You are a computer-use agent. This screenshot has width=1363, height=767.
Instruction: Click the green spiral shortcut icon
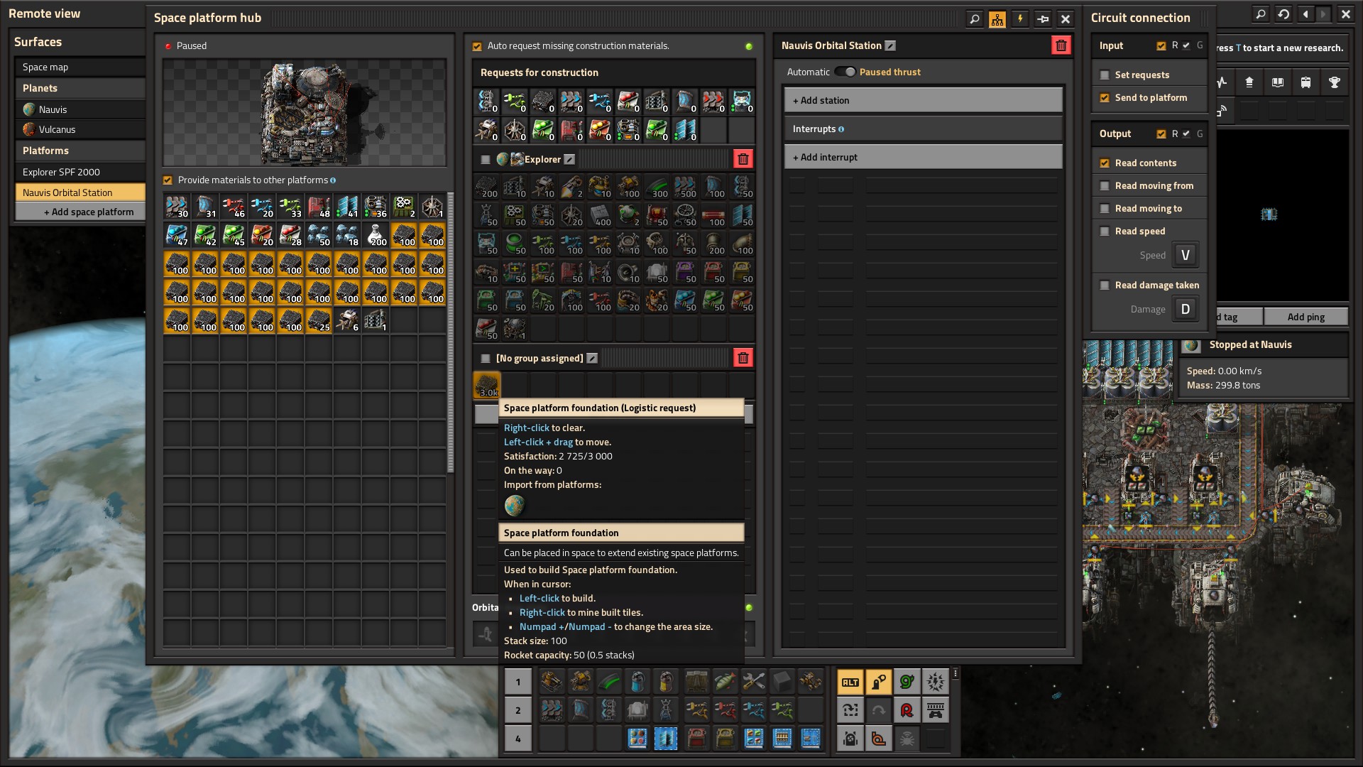click(907, 682)
